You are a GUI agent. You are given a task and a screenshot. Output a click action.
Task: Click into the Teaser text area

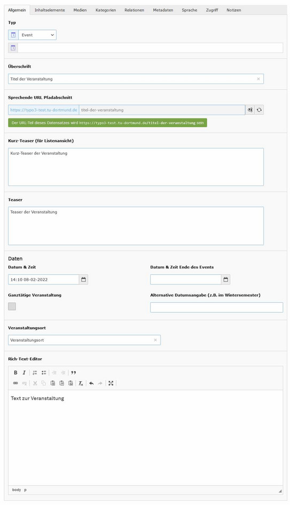136,226
